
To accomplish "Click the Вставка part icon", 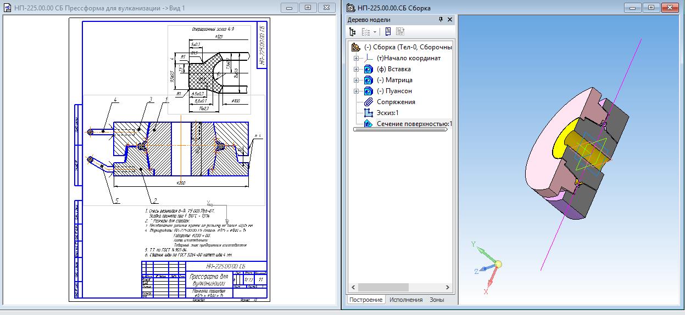I will tap(369, 69).
